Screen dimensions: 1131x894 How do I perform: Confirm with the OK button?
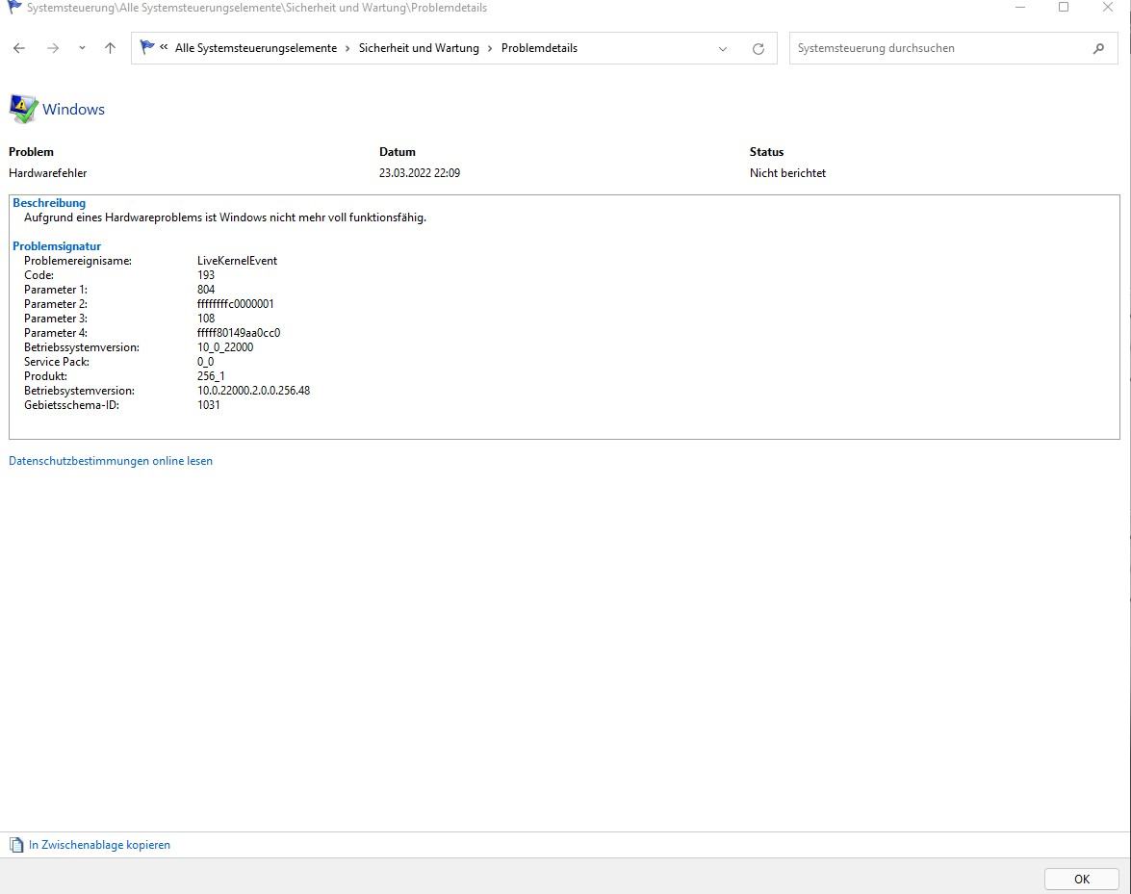(x=1081, y=879)
